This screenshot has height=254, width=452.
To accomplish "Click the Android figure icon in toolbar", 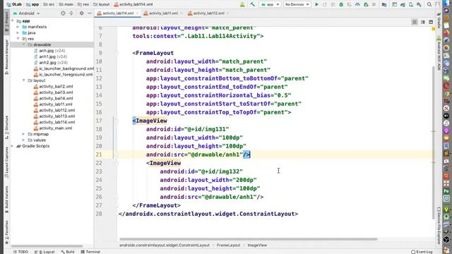I will [x=242, y=4].
